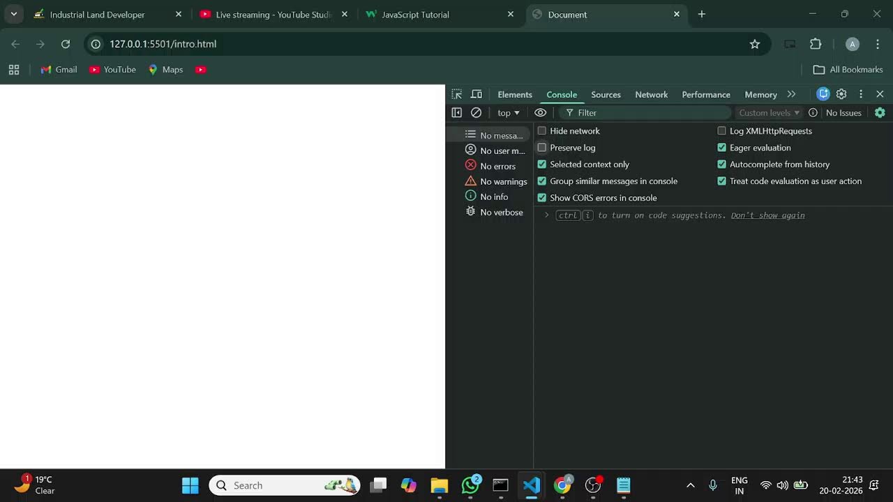Go back in browser history

pos(15,44)
